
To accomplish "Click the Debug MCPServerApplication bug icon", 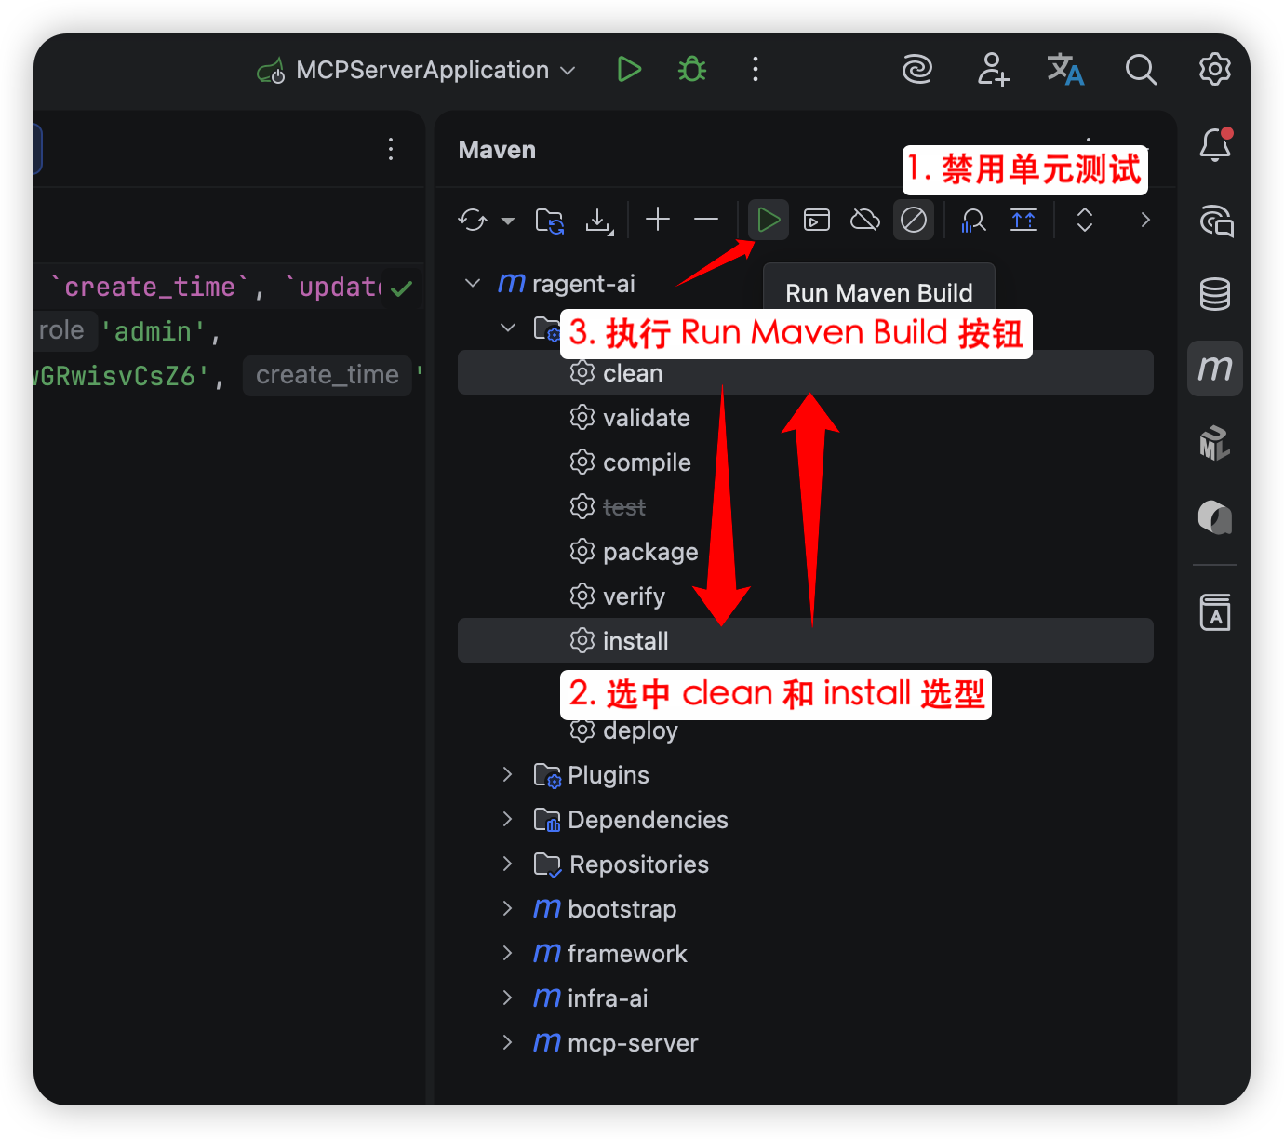I will (x=691, y=70).
